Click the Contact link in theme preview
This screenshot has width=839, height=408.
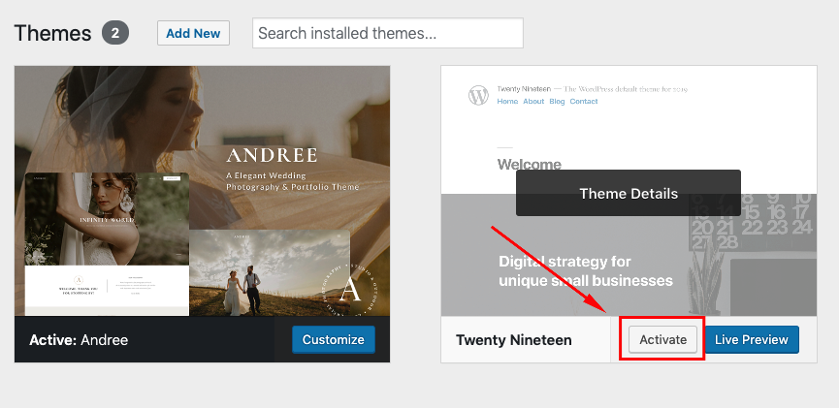[x=584, y=101]
